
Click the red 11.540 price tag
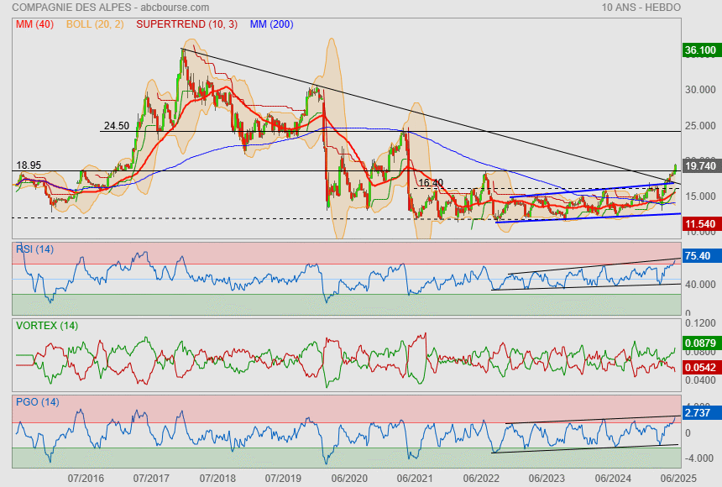tap(700, 224)
